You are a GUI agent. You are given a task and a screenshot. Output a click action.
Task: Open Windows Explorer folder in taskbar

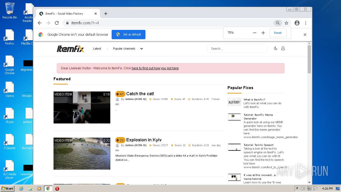[30, 189]
